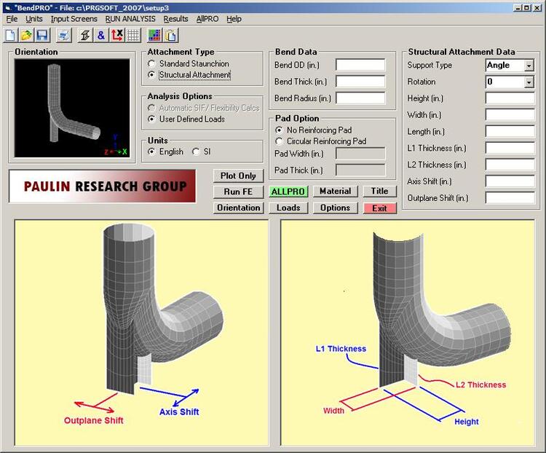Click the Print toolbar icon
This screenshot has height=453, width=546.
point(64,35)
